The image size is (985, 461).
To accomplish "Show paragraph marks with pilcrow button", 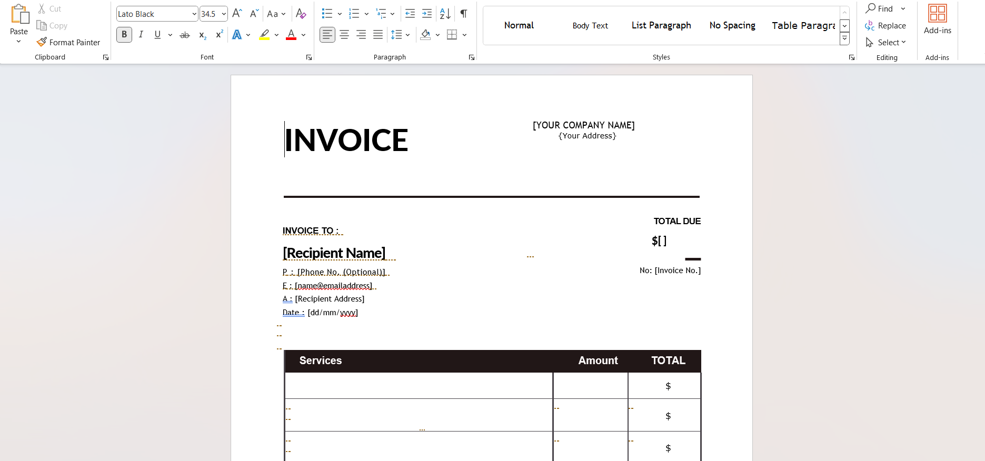I will [x=463, y=14].
